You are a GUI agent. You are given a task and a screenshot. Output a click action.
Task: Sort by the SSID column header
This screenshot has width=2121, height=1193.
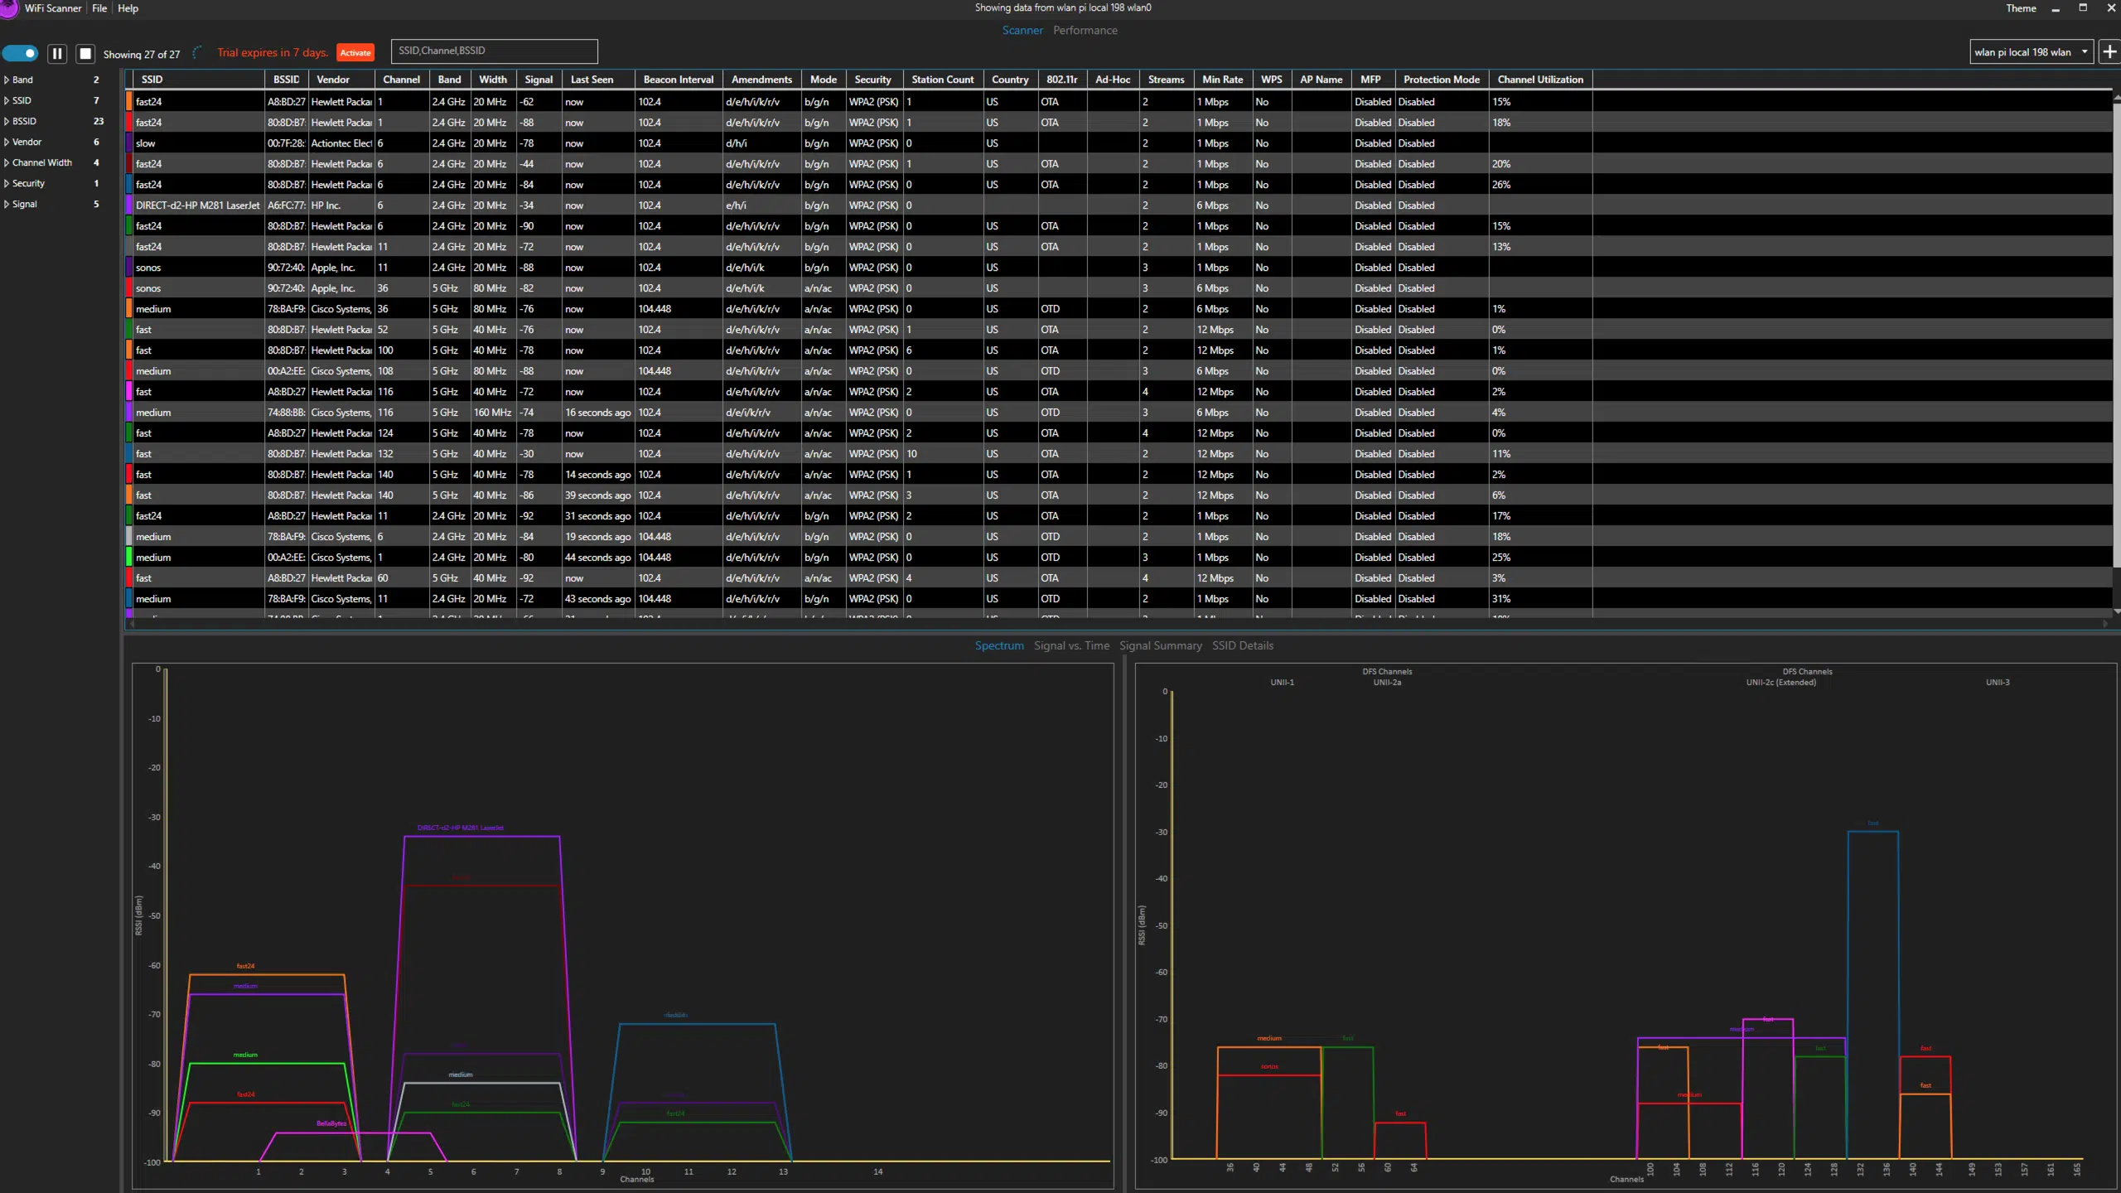(x=199, y=80)
